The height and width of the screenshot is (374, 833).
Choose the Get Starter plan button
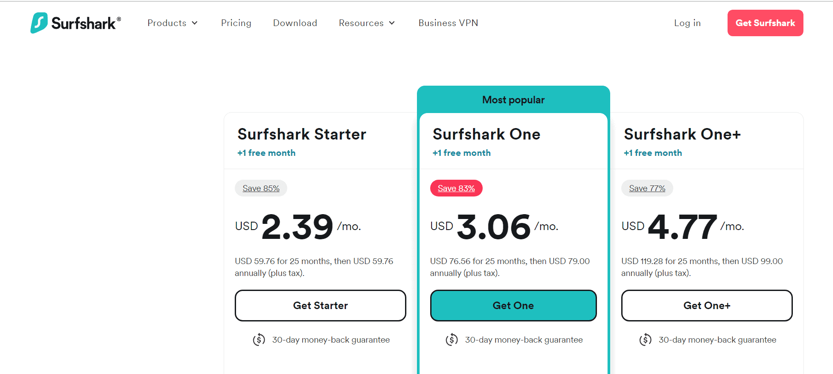click(320, 306)
